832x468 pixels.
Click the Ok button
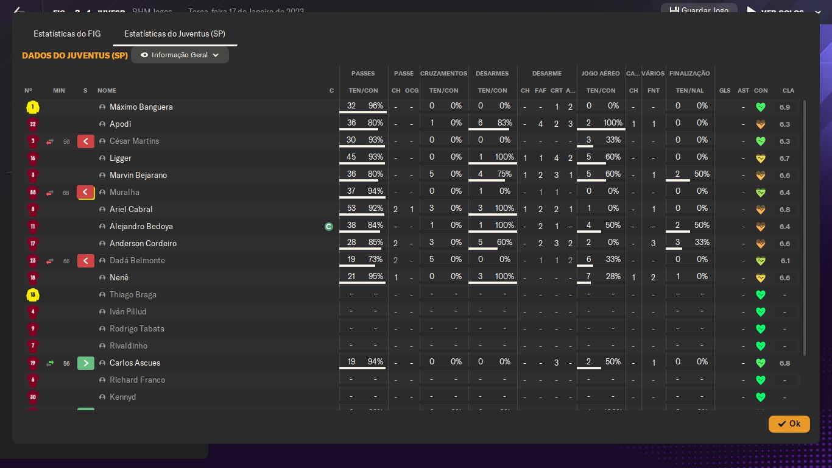click(x=789, y=424)
